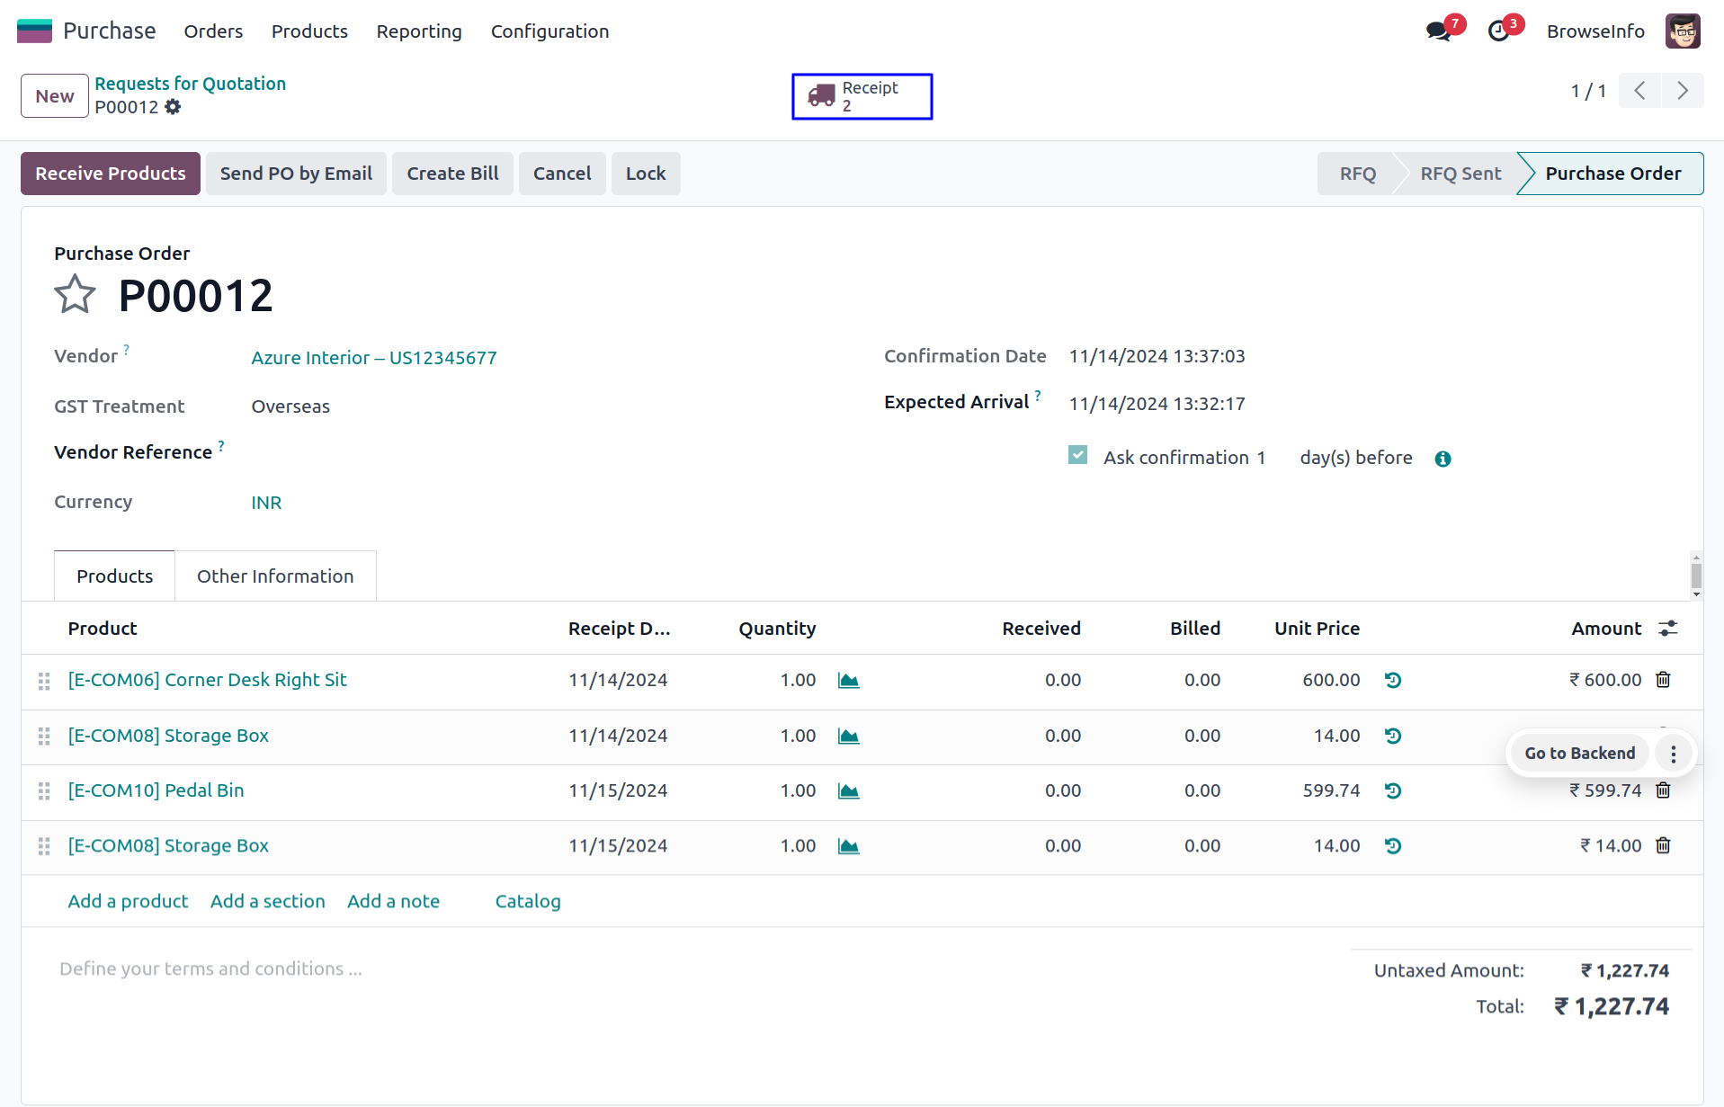Click the New button
This screenshot has width=1724, height=1107.
55,96
